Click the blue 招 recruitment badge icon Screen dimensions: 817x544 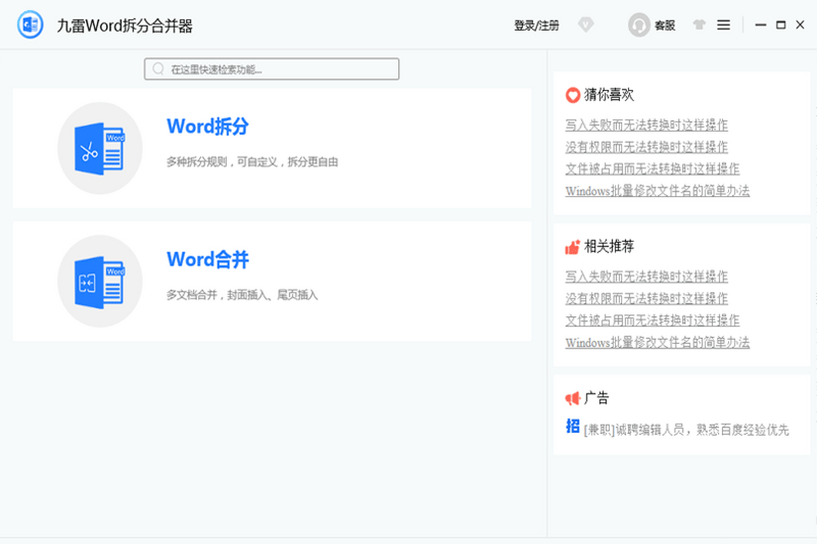(x=572, y=425)
